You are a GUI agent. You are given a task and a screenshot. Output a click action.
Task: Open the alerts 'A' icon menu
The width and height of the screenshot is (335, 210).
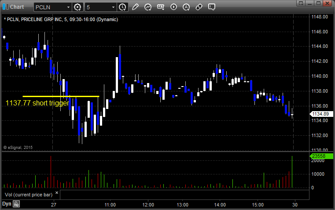point(186,7)
